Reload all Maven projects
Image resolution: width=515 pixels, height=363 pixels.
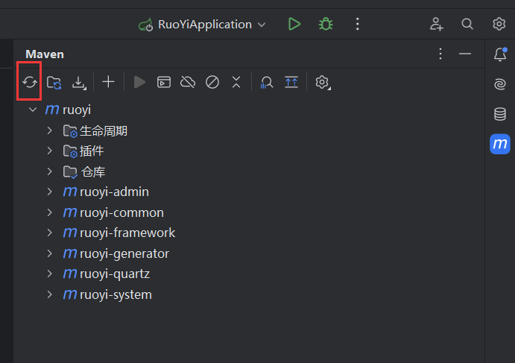(29, 82)
